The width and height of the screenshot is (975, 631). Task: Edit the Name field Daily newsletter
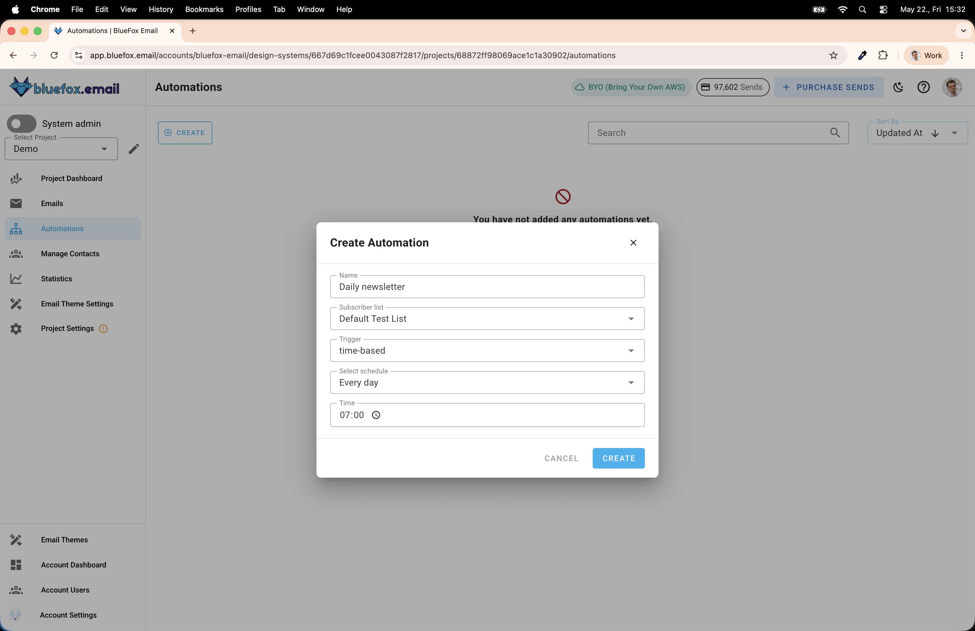point(487,287)
